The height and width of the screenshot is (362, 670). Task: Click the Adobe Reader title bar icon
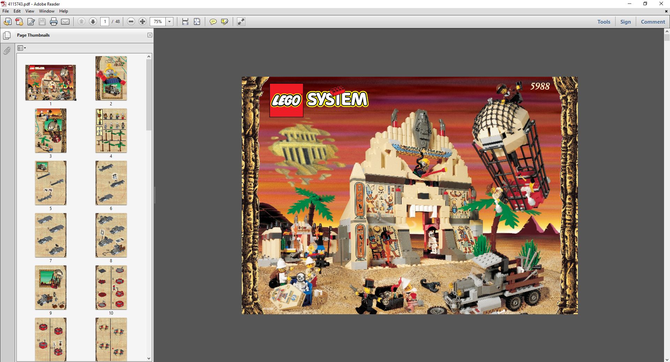pyautogui.click(x=3, y=4)
